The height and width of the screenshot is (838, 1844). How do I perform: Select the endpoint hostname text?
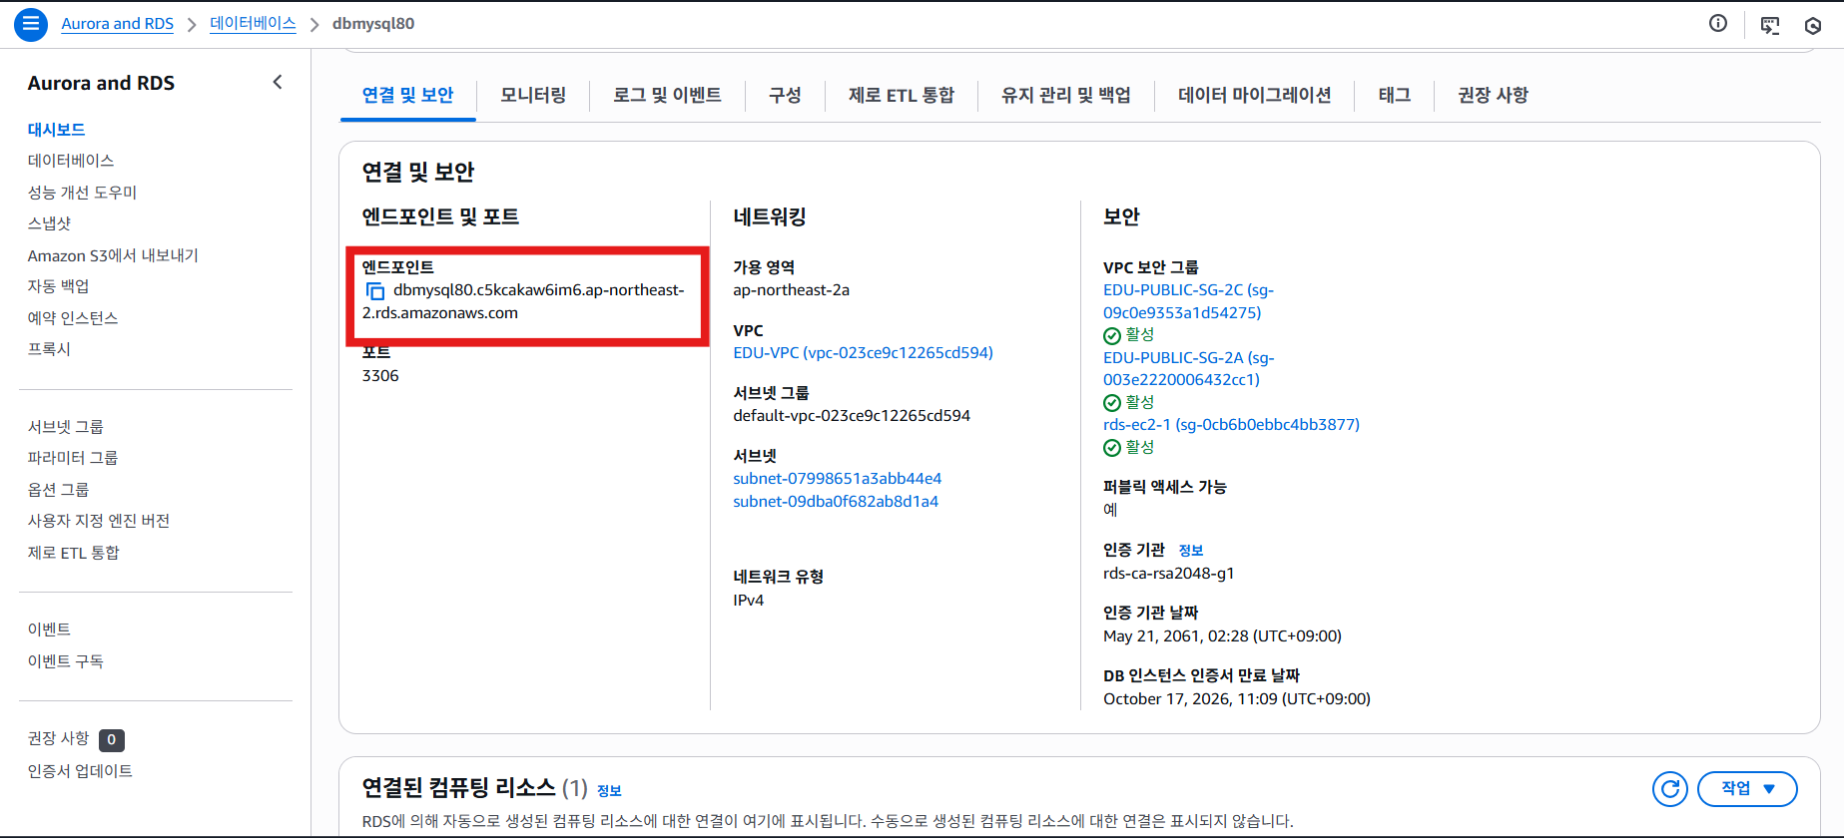tap(523, 301)
